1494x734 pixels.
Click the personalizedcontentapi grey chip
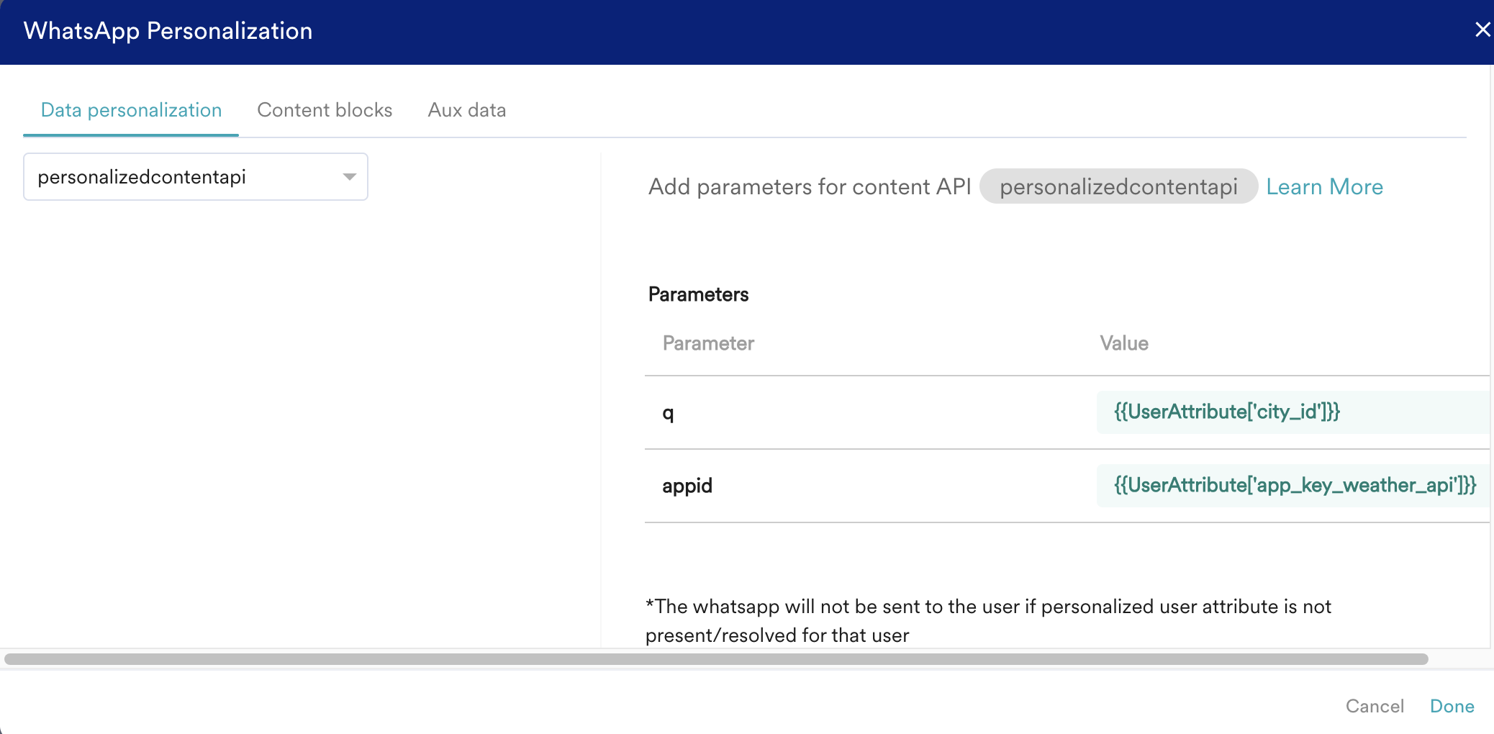[1118, 187]
